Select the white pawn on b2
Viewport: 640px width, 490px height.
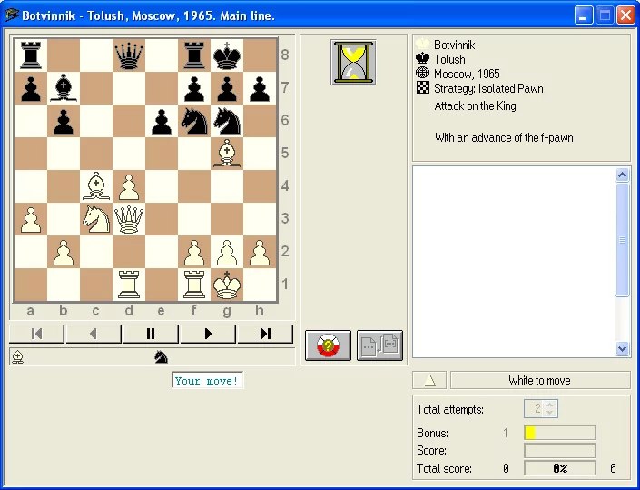[x=64, y=252]
